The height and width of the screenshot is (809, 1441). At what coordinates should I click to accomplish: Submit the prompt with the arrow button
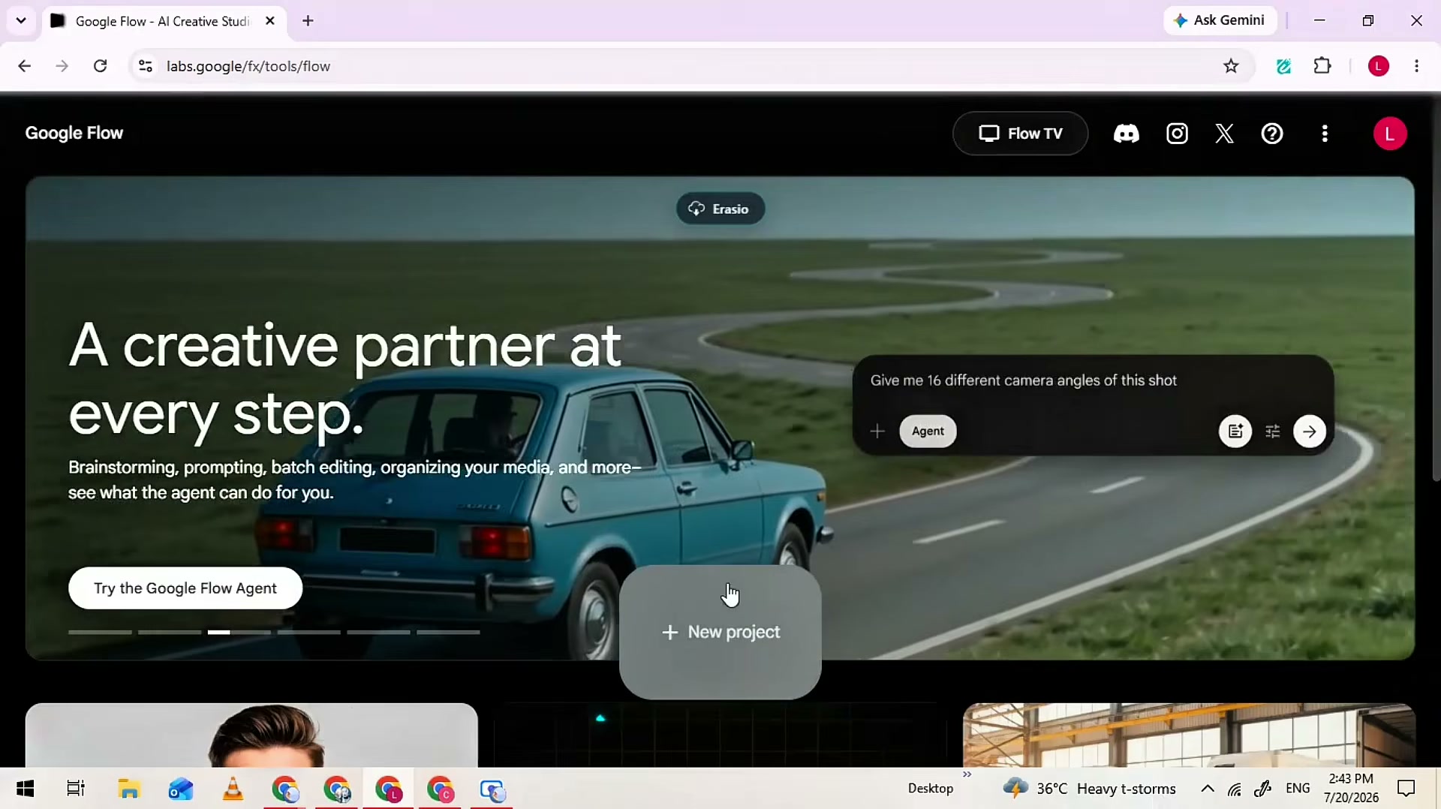[1310, 431]
